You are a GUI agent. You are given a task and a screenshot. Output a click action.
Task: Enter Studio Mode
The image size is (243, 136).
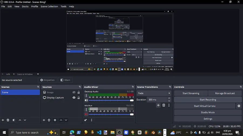[208, 112]
